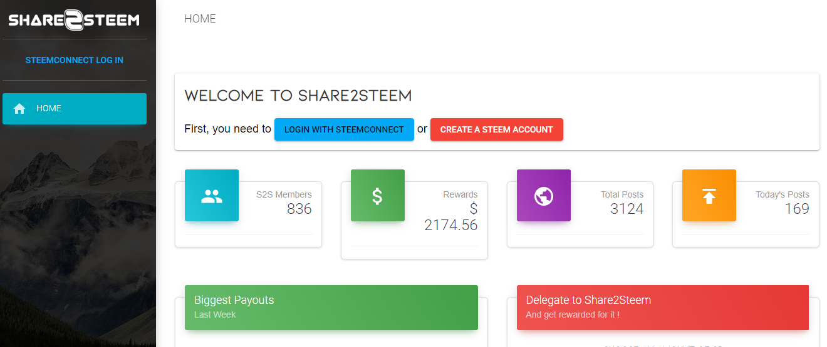Click 'First, you need to' text
This screenshot has height=347, width=827.
coord(227,129)
